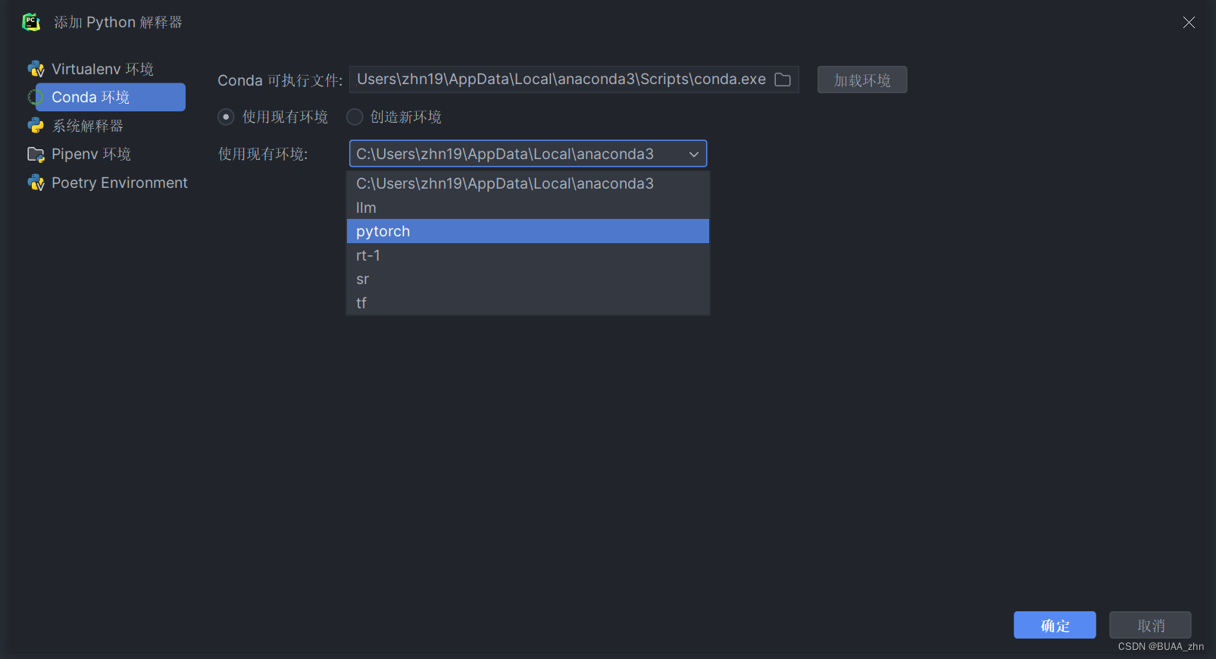Click the 加载环境 button

tap(862, 80)
